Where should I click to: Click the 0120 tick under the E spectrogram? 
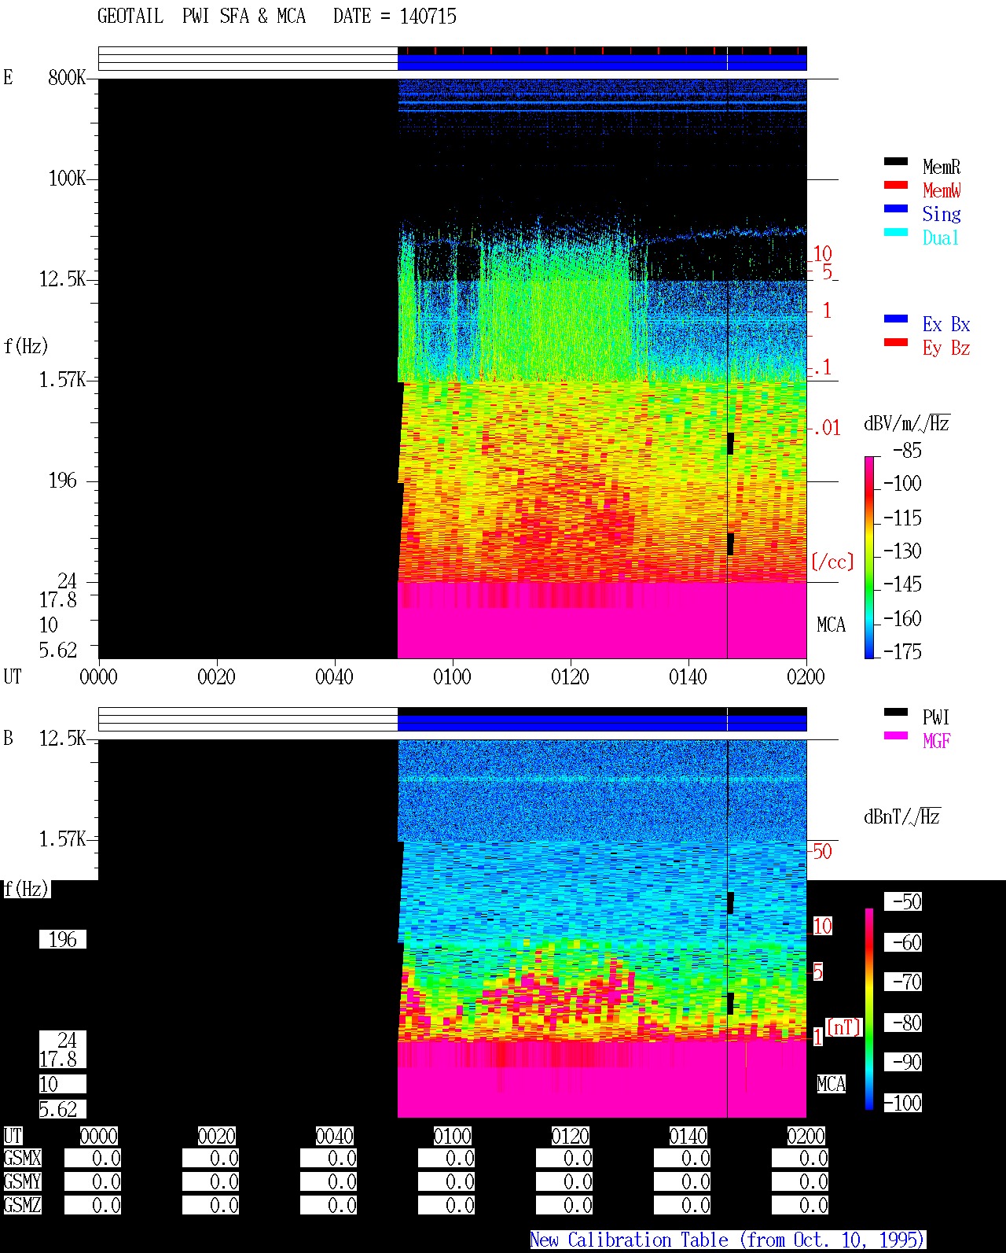pos(570,677)
